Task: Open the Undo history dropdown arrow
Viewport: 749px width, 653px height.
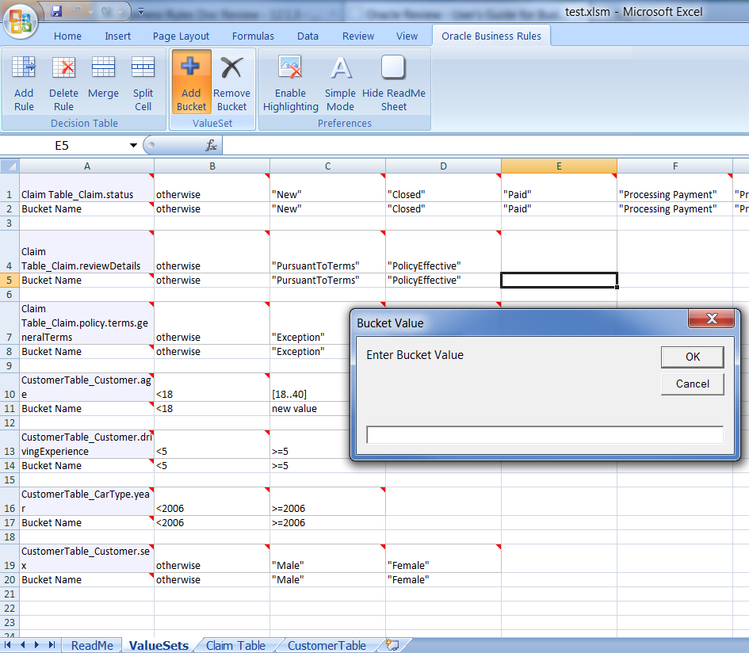Action: (x=91, y=11)
